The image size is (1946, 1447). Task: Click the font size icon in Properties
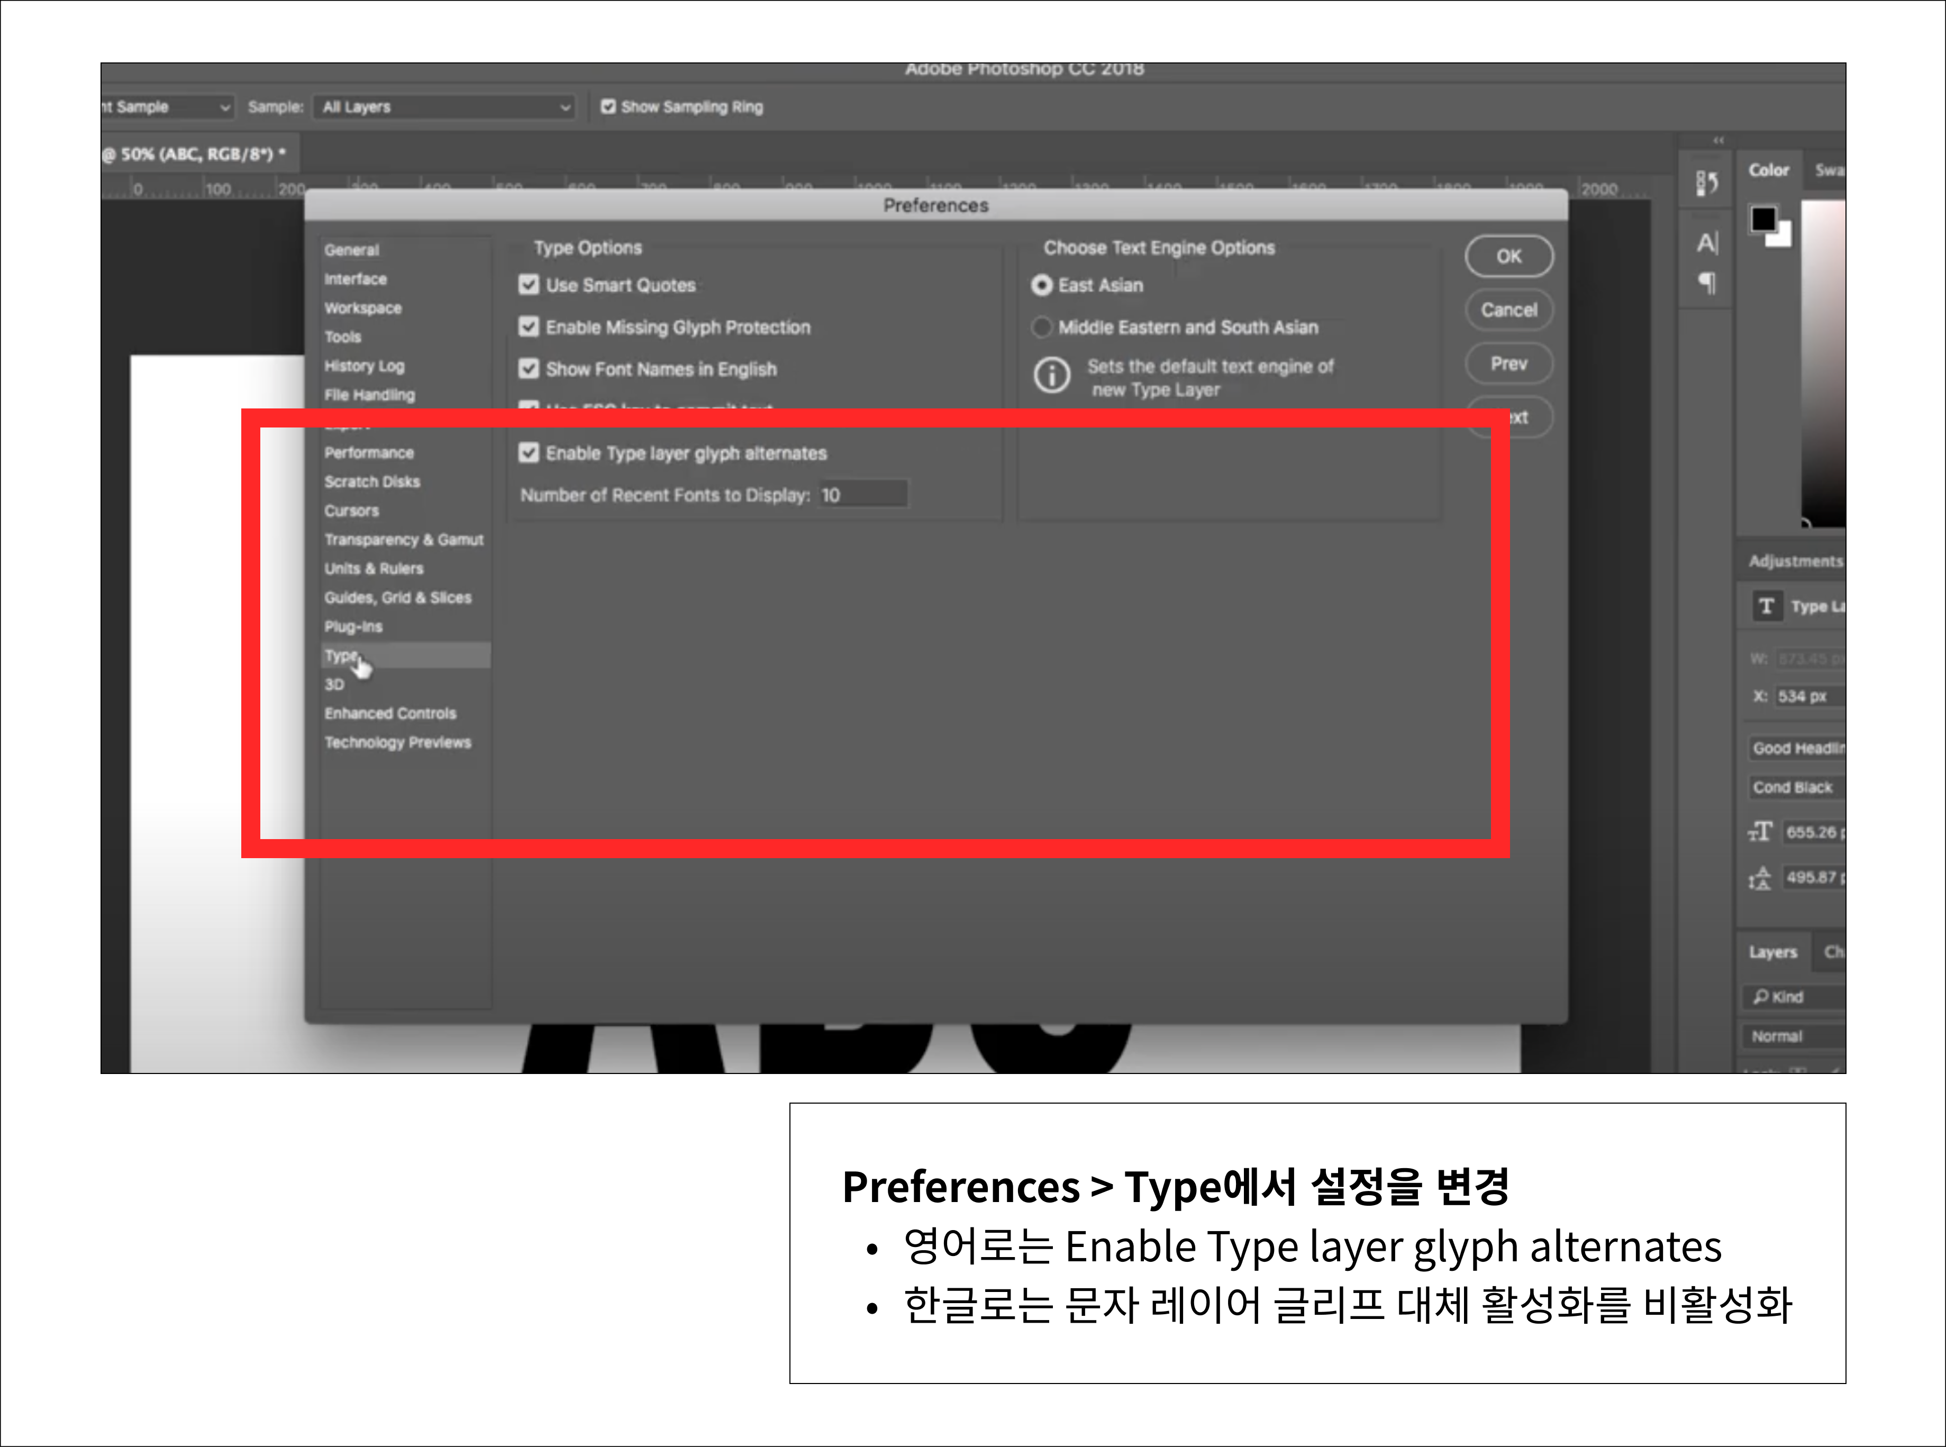[1760, 831]
